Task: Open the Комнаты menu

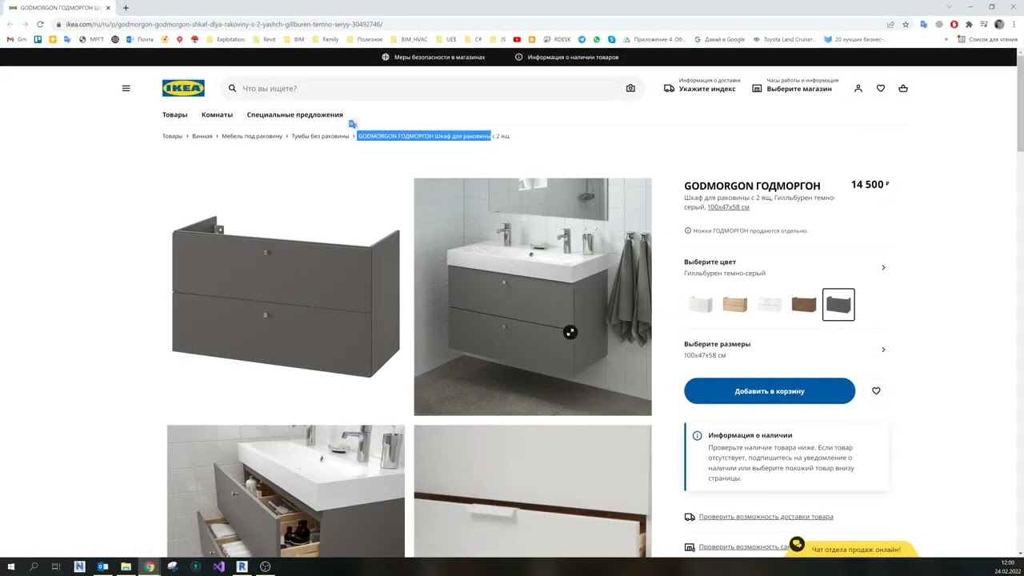Action: pos(217,114)
